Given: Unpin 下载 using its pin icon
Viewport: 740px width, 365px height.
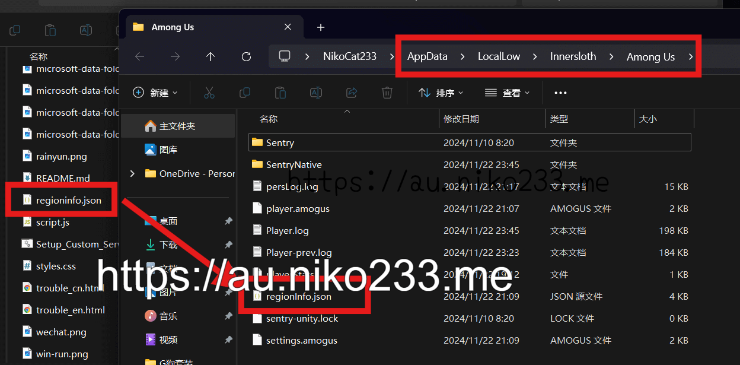Looking at the screenshot, I should pos(228,245).
